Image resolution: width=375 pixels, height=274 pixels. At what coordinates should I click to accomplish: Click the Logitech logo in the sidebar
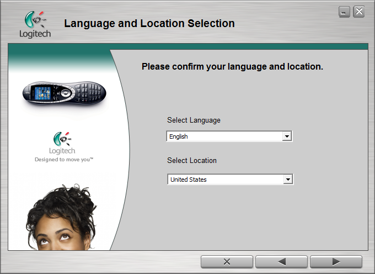coord(62,143)
